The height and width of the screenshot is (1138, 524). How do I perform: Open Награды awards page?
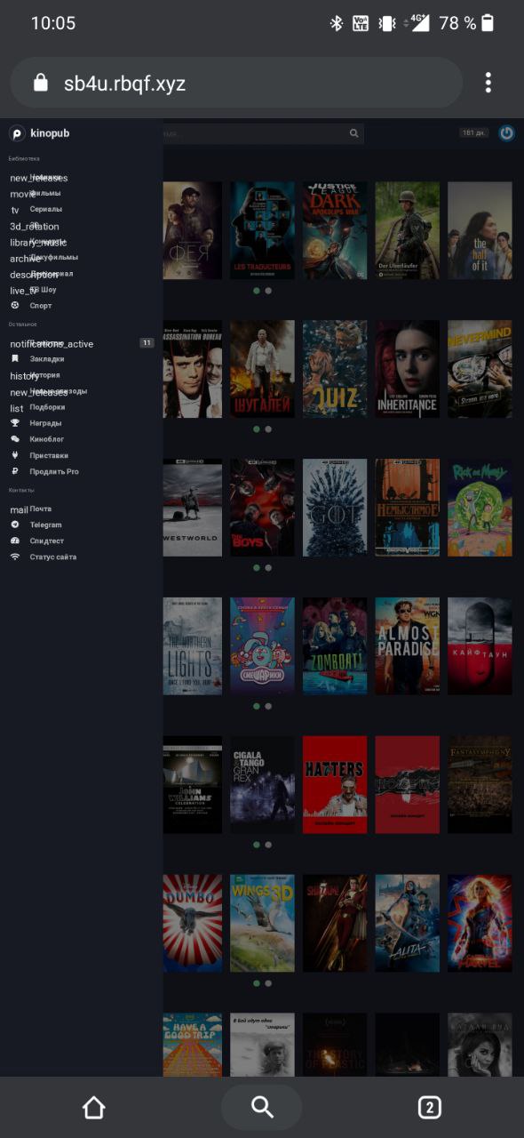45,423
